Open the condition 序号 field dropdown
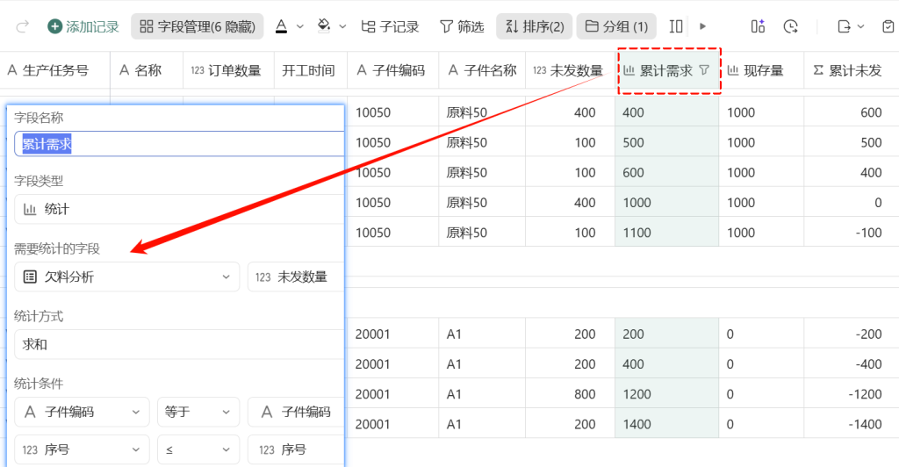The width and height of the screenshot is (899, 467). 82,449
